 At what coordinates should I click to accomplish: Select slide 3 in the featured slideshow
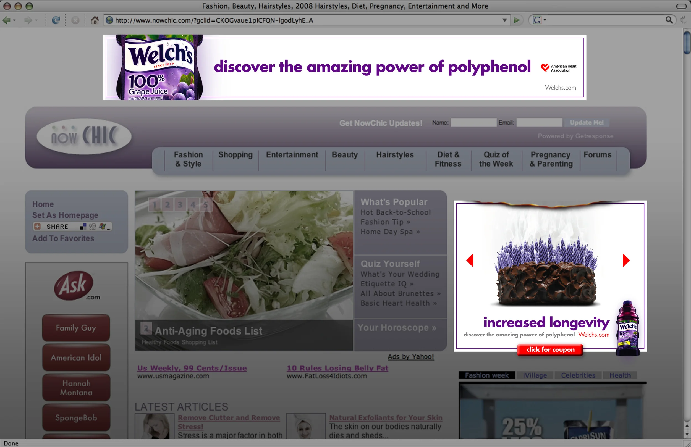pos(180,205)
